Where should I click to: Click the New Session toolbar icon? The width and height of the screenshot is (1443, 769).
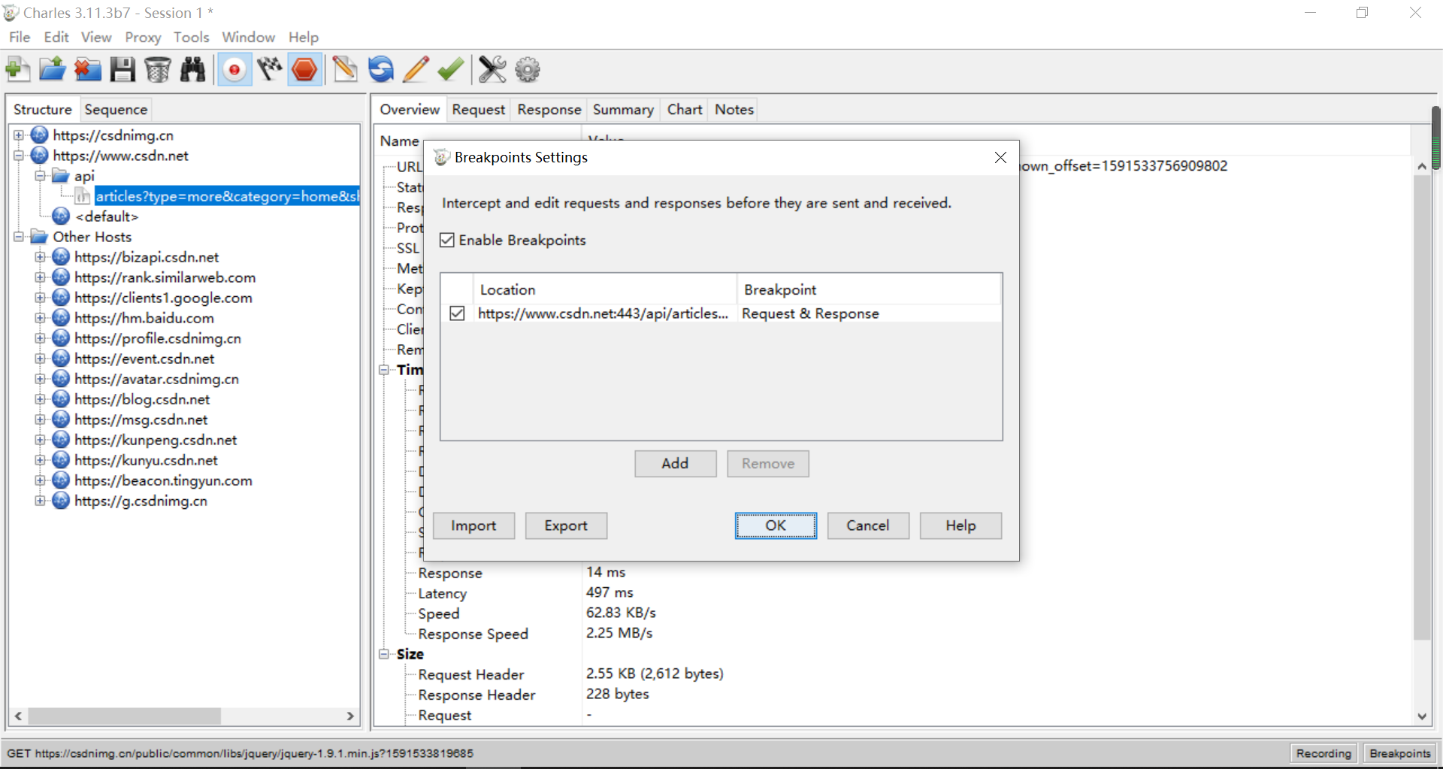click(x=18, y=70)
